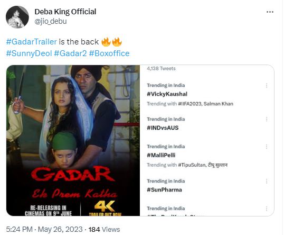
Task: Open the tweet's three-dot more options menu
Action: pos(270,12)
